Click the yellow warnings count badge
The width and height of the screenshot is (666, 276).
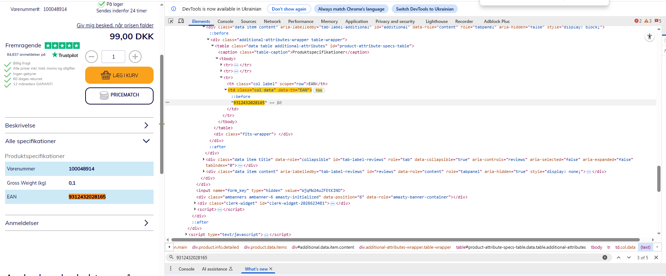(x=648, y=21)
